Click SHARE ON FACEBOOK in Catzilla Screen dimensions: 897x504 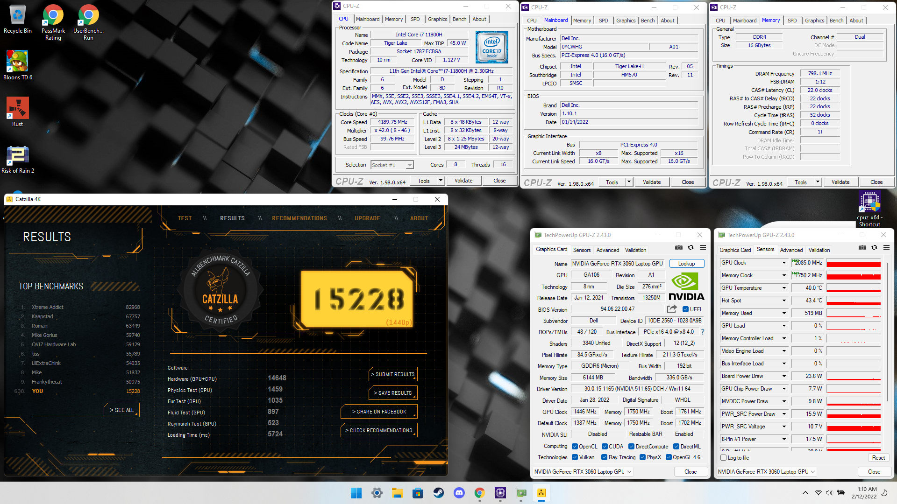coord(379,412)
